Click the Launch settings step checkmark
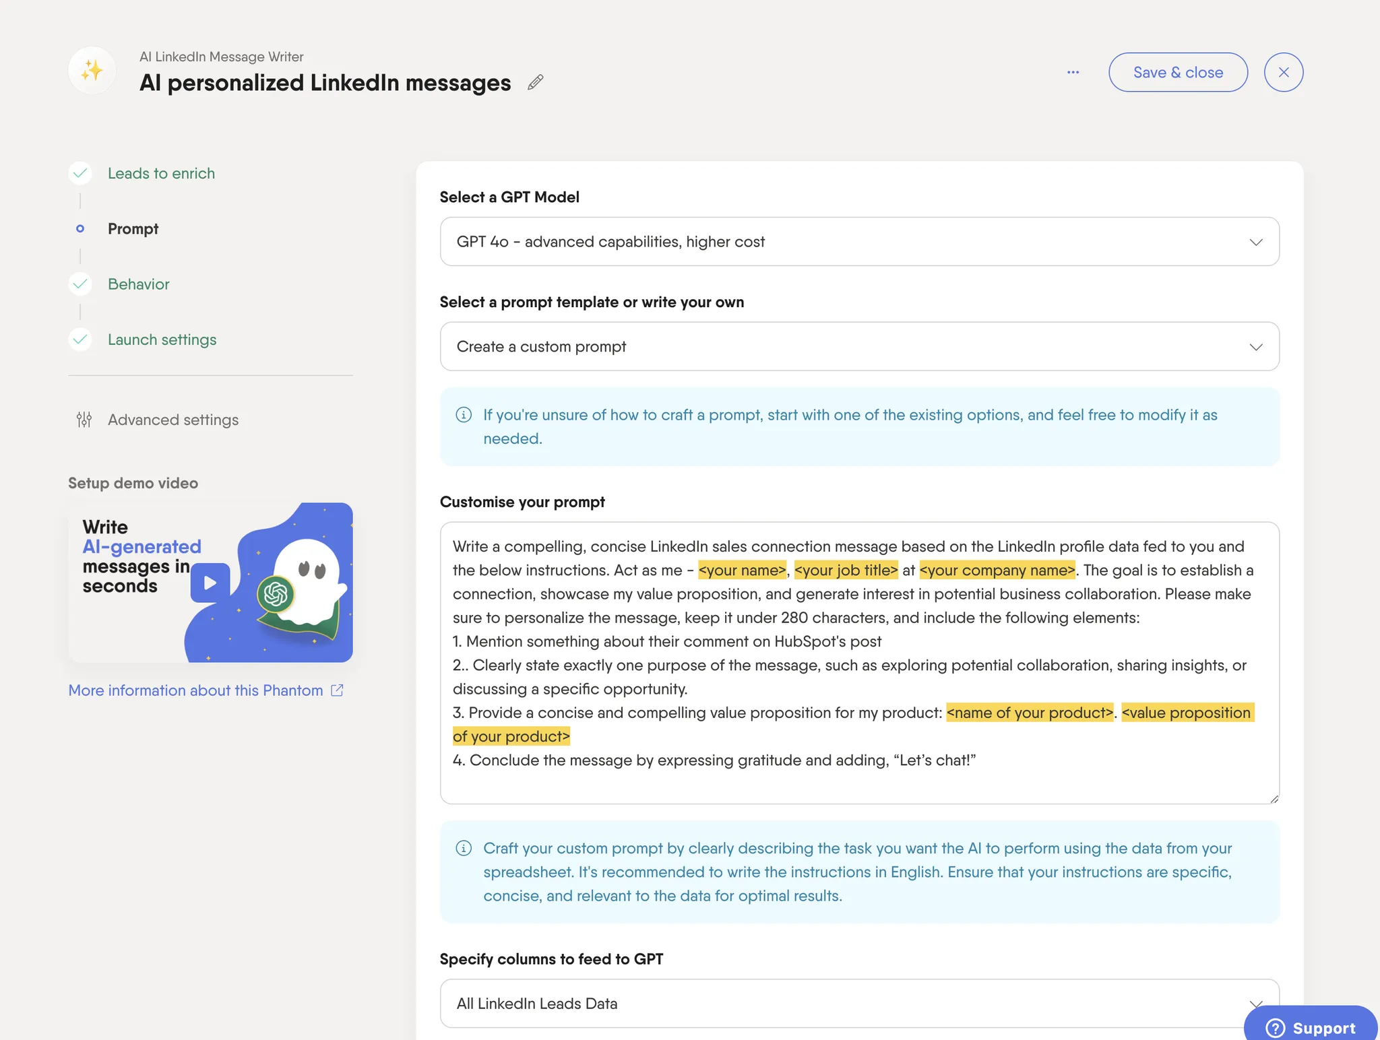1380x1040 pixels. (80, 339)
